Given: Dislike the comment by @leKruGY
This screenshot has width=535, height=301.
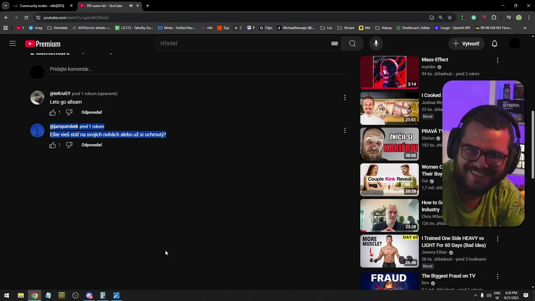Looking at the screenshot, I should (69, 112).
